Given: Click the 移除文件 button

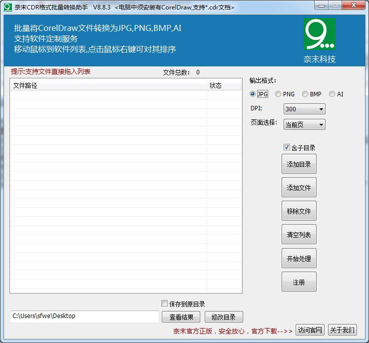Looking at the screenshot, I should point(299,211).
